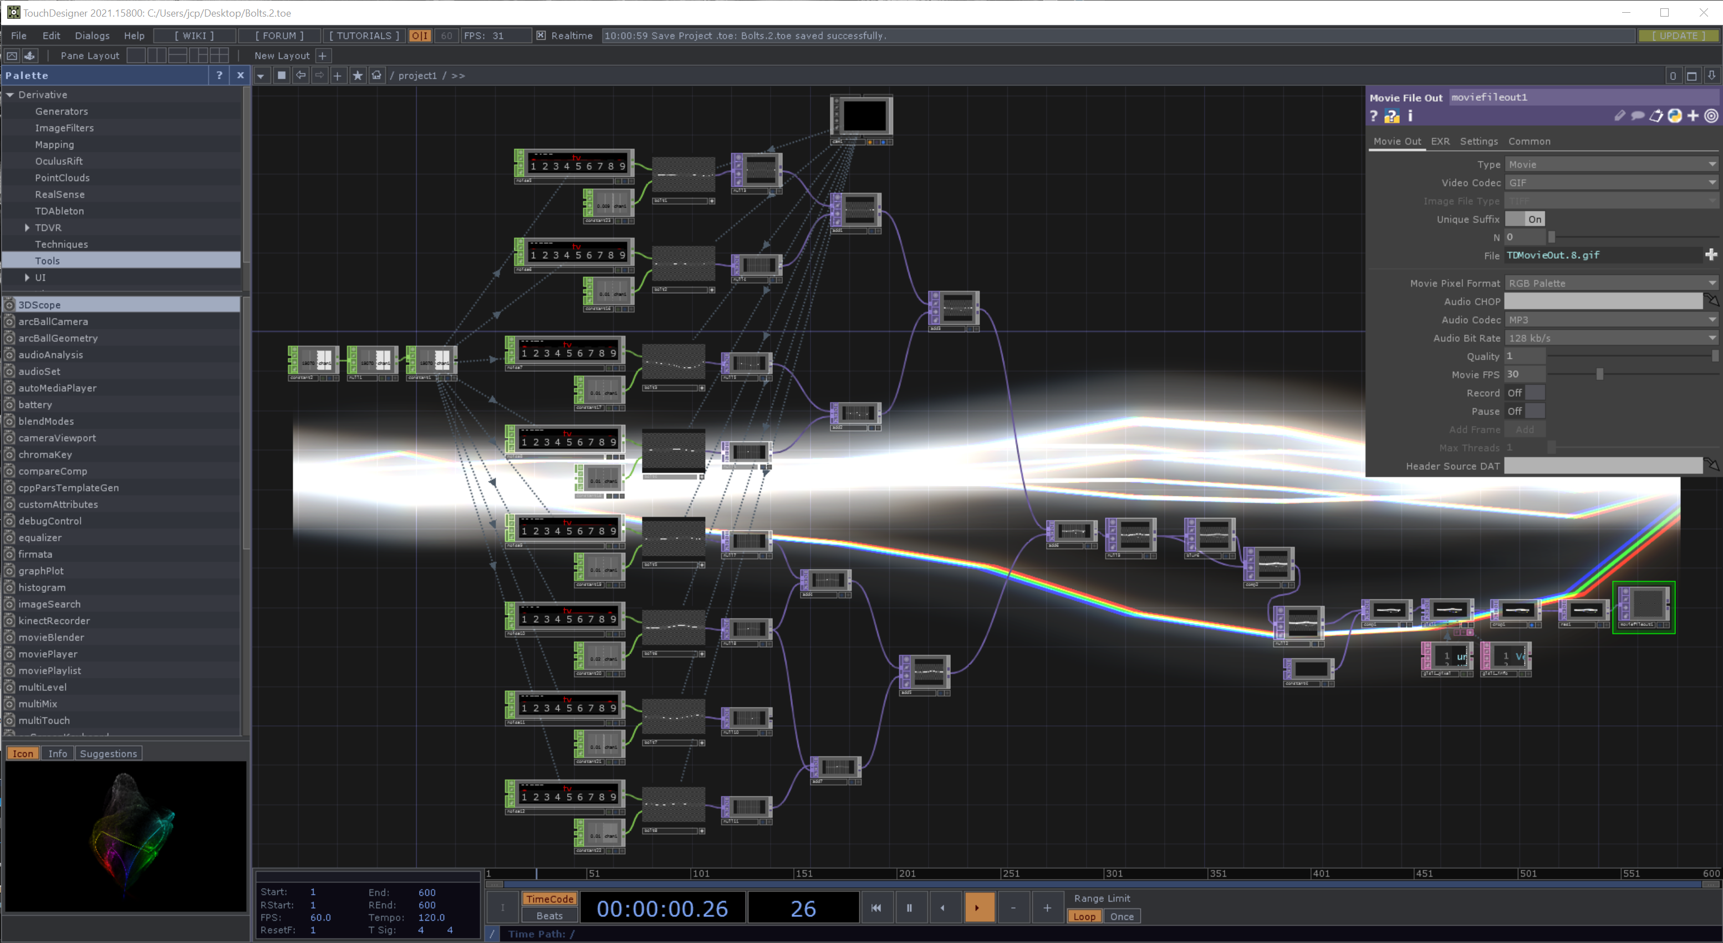Open the operator comment bubble icon
The width and height of the screenshot is (1723, 943).
1638,116
